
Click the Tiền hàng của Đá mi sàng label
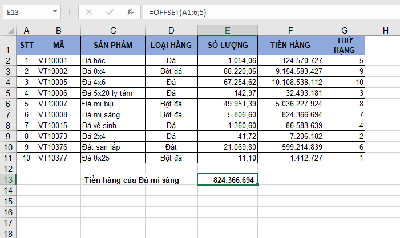click(x=131, y=180)
